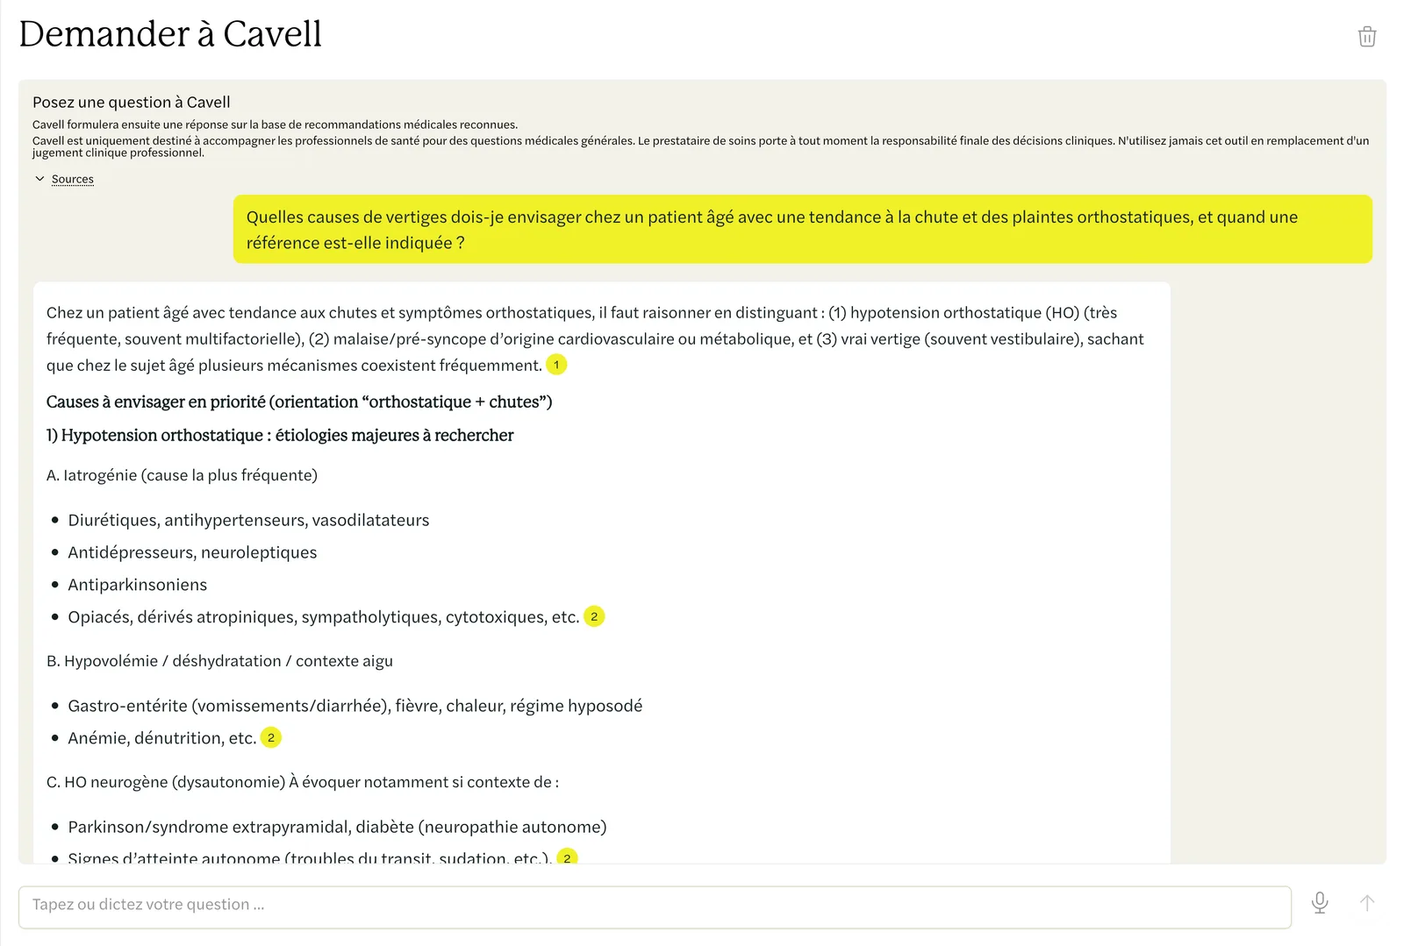Viewport: 1404px width, 946px height.
Task: Click bullet 'Antidépresseurs, neuroleptiques'
Action: 192,552
